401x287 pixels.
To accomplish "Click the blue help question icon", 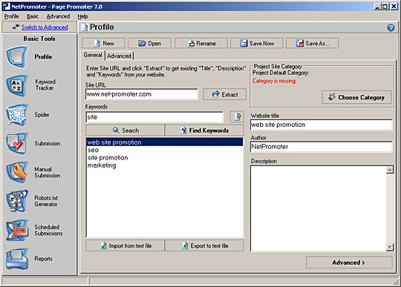I will [x=391, y=27].
